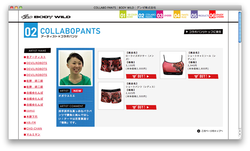This screenshot has width=250, height=151.
Task: Open the 03 Under nav tab
Action: click(164, 15)
